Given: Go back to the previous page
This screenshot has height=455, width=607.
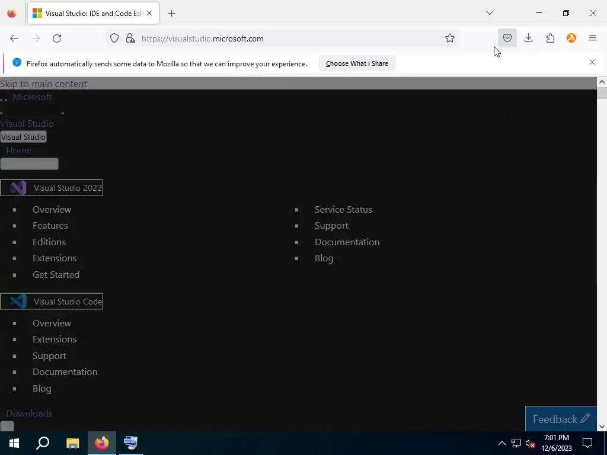Looking at the screenshot, I should click(14, 39).
